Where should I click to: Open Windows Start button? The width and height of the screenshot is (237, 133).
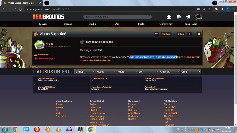pyautogui.click(x=4, y=130)
